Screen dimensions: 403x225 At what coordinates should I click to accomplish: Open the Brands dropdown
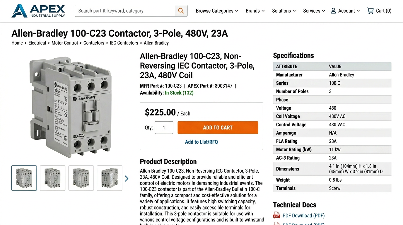pos(255,11)
